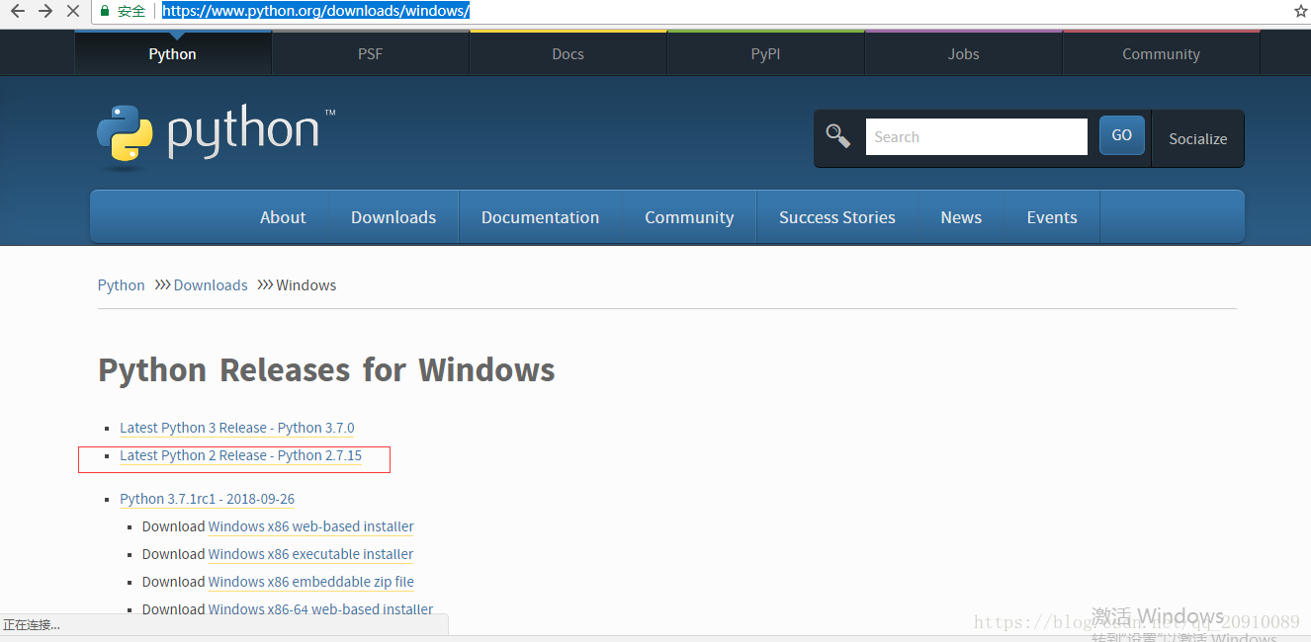Image resolution: width=1311 pixels, height=642 pixels.
Task: Open the Python 3.7.1rc1 - 2018-09-26 link
Action: (x=208, y=499)
